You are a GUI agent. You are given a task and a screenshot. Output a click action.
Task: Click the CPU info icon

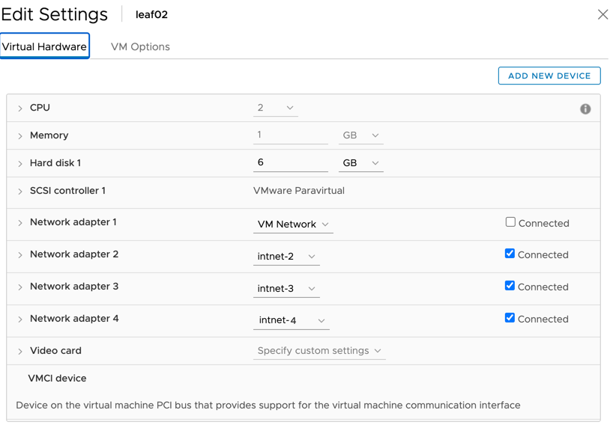(585, 109)
